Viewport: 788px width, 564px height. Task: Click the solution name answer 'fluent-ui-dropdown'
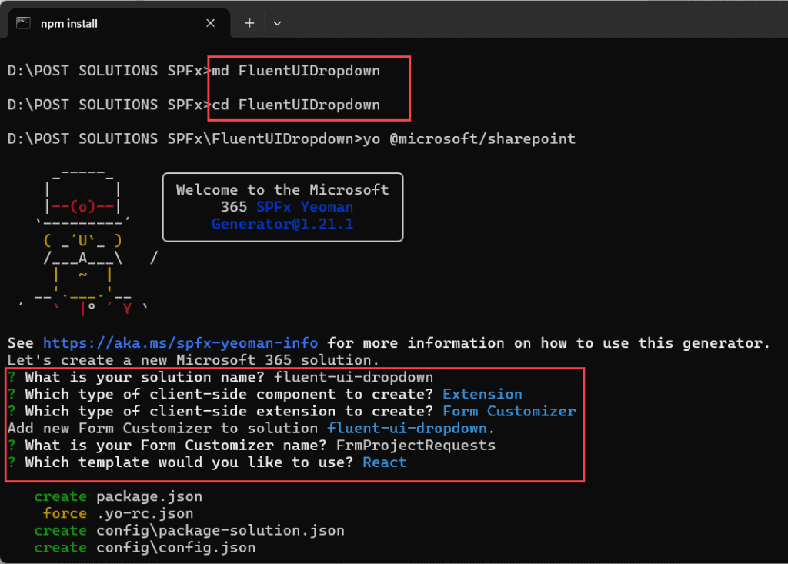(353, 377)
